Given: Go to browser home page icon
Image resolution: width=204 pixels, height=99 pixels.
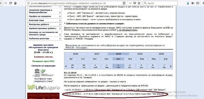Looking at the screenshot, I should [15, 3].
